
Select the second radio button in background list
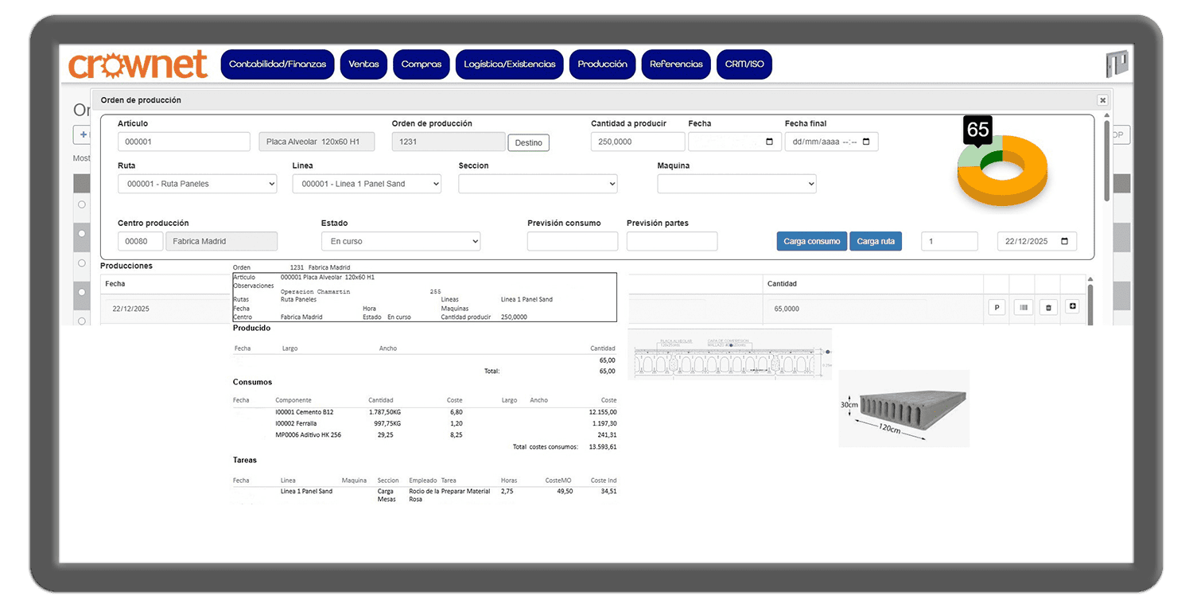(81, 234)
